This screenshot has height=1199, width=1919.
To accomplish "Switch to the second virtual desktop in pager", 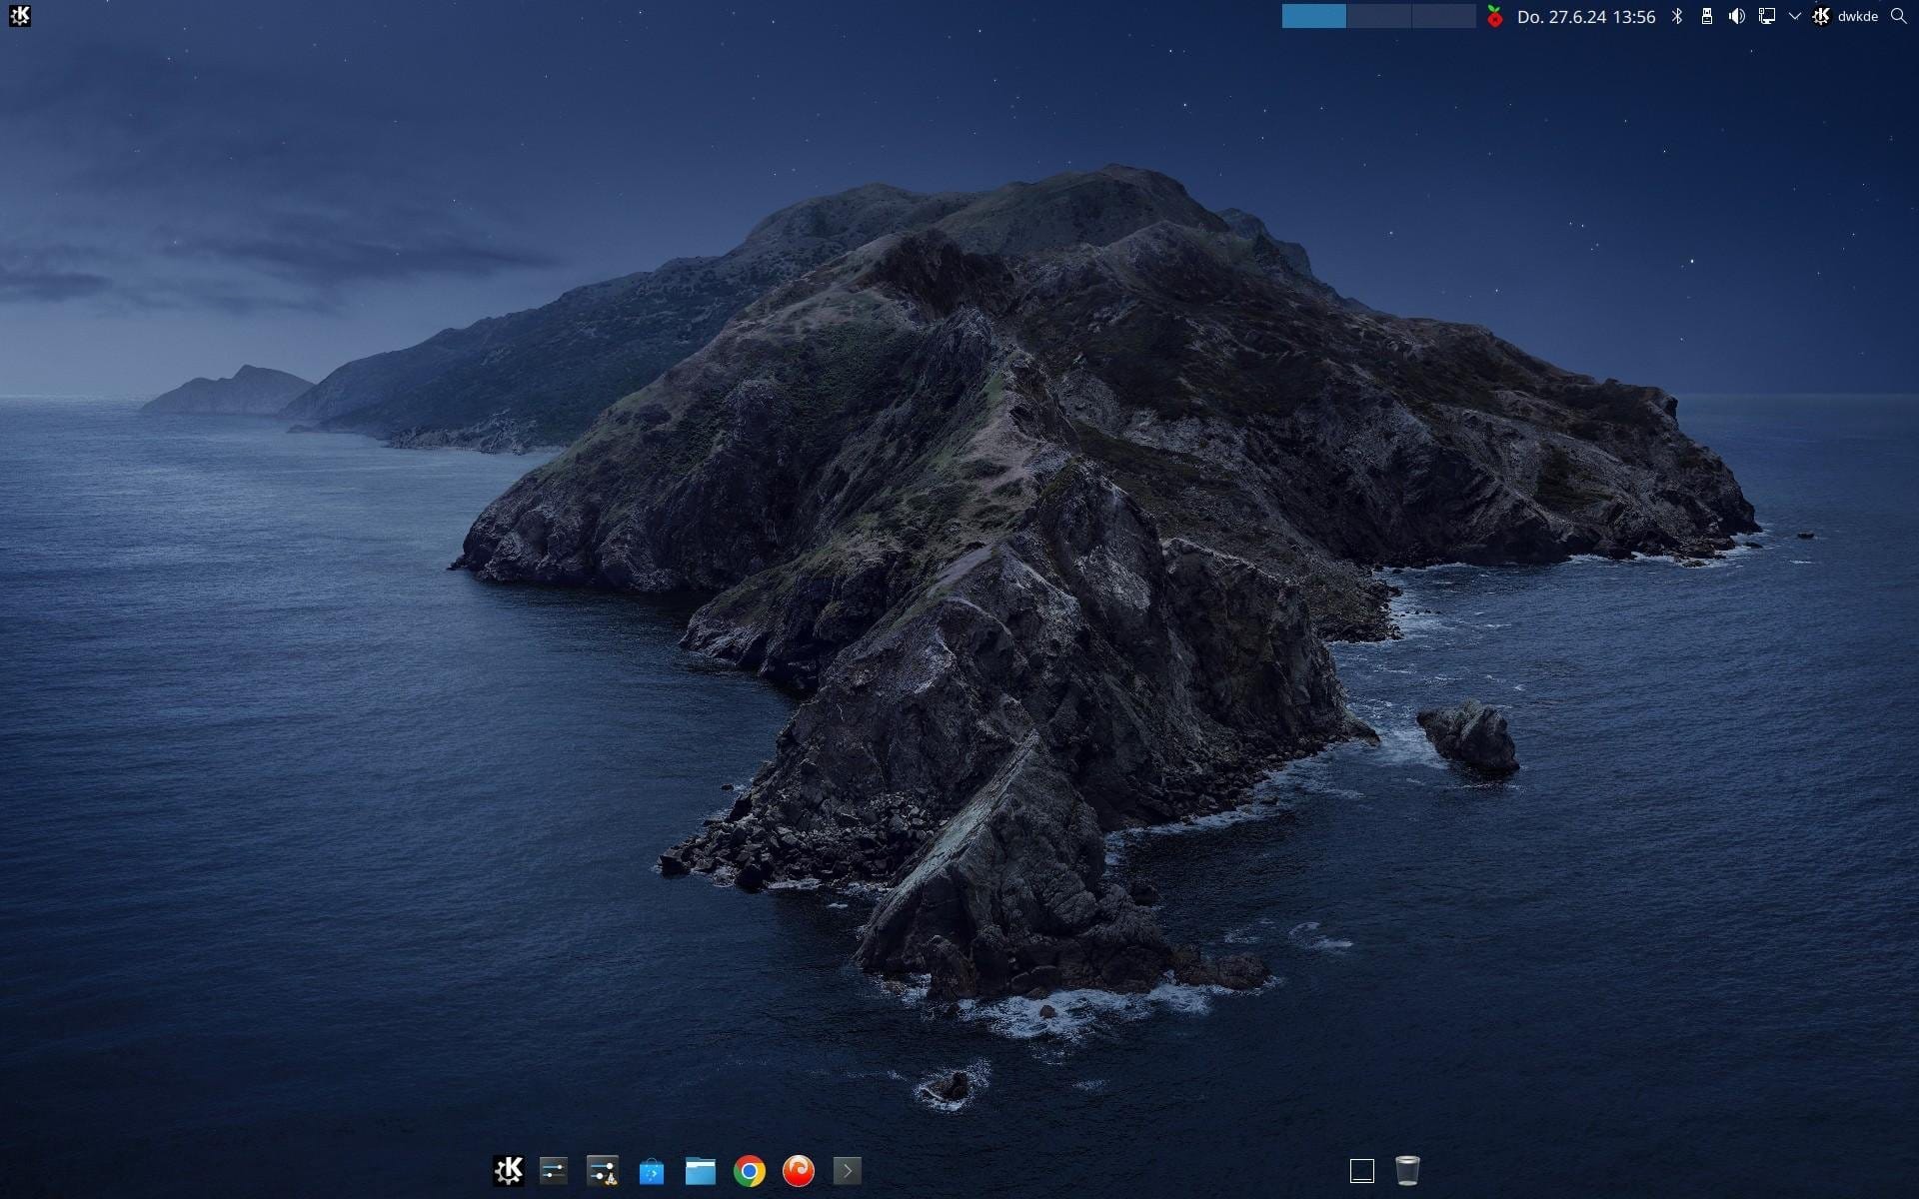I will click(x=1378, y=16).
